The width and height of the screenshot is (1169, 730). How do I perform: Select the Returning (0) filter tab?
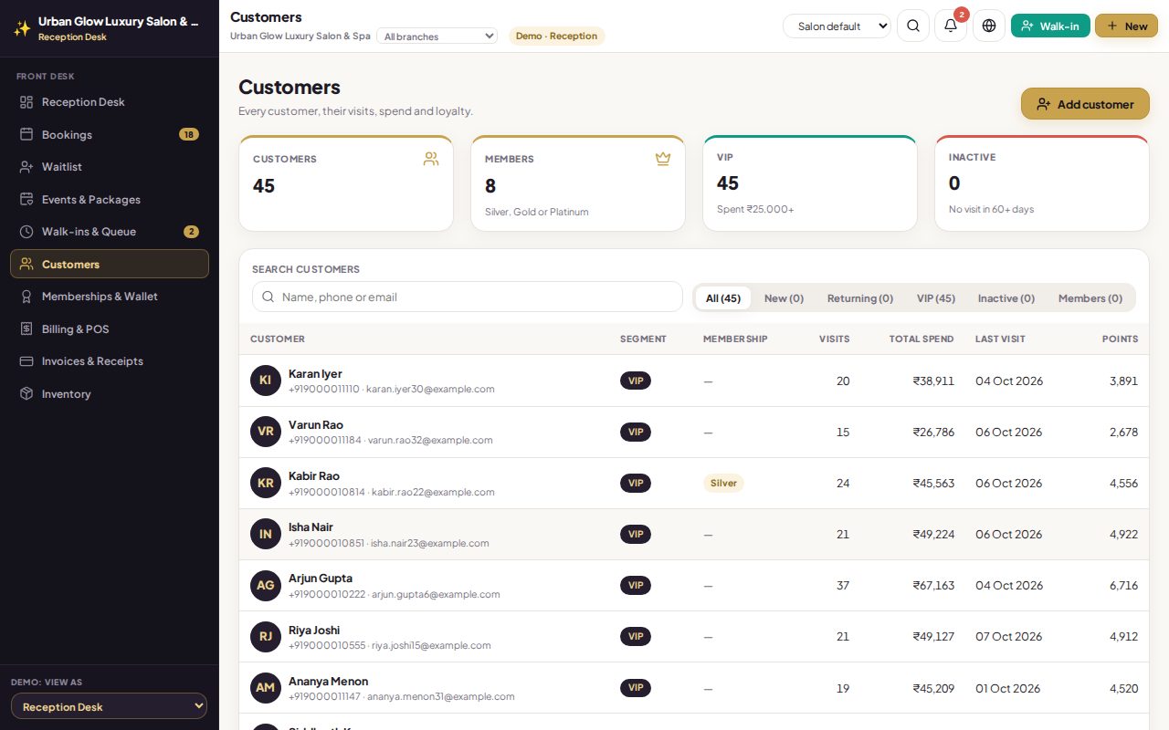[860, 298]
